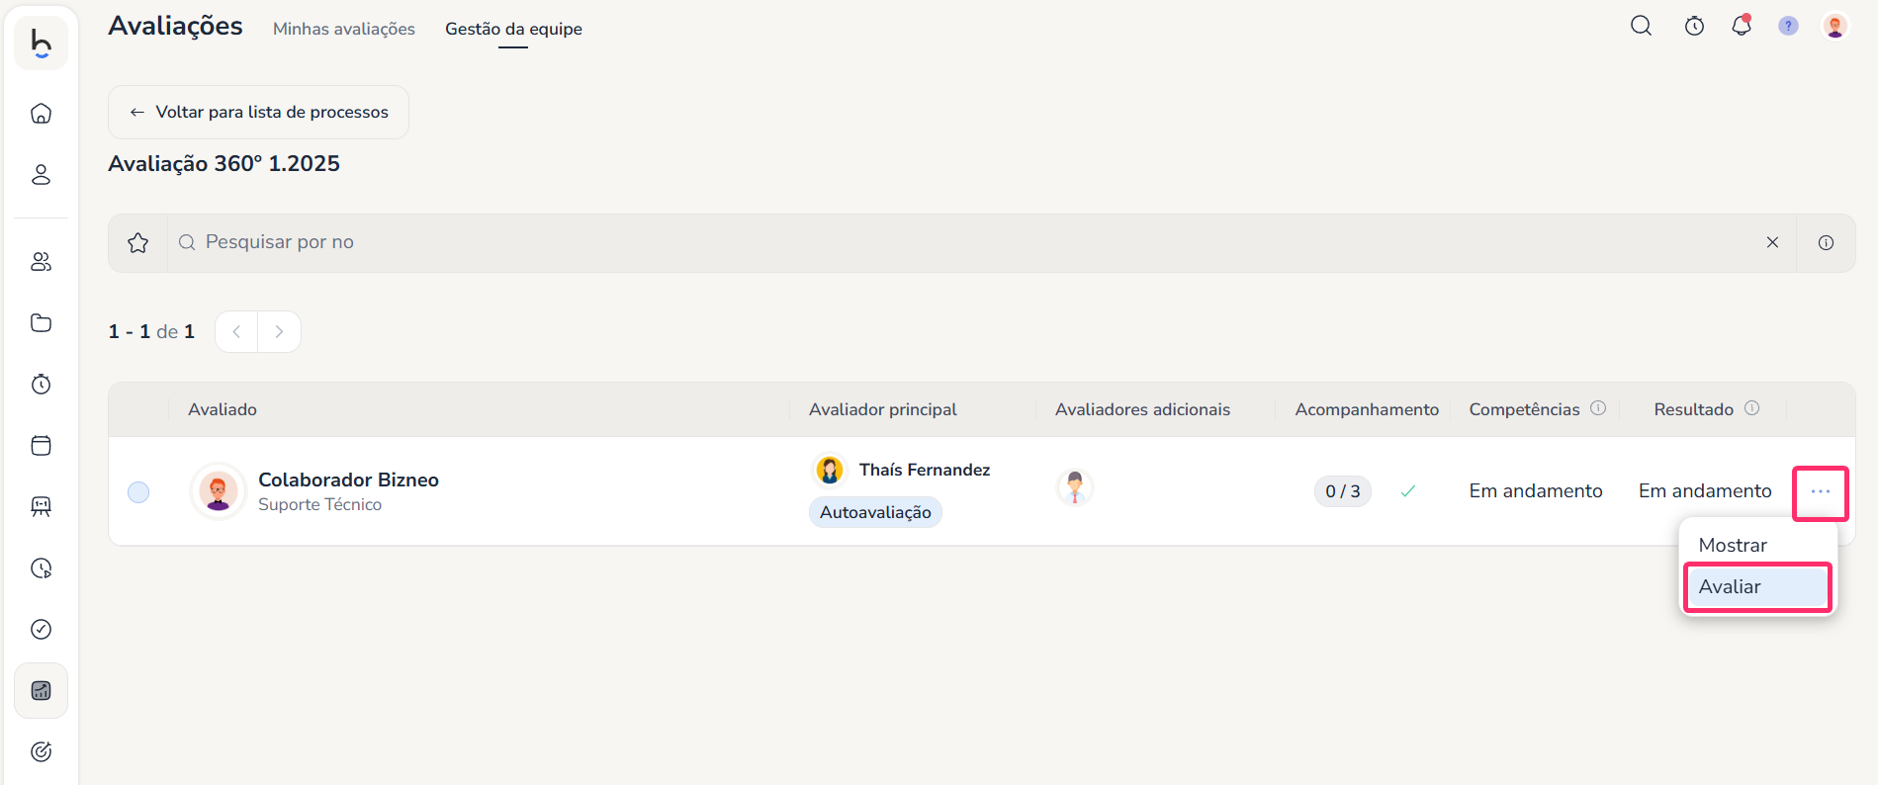The height and width of the screenshot is (785, 1878).
Task: Open the folder icon in sidebar
Action: 41,323
